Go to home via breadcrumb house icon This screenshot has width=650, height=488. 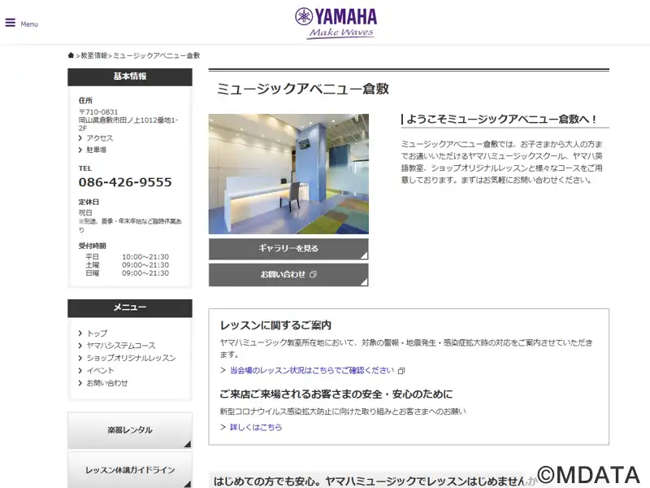click(71, 55)
